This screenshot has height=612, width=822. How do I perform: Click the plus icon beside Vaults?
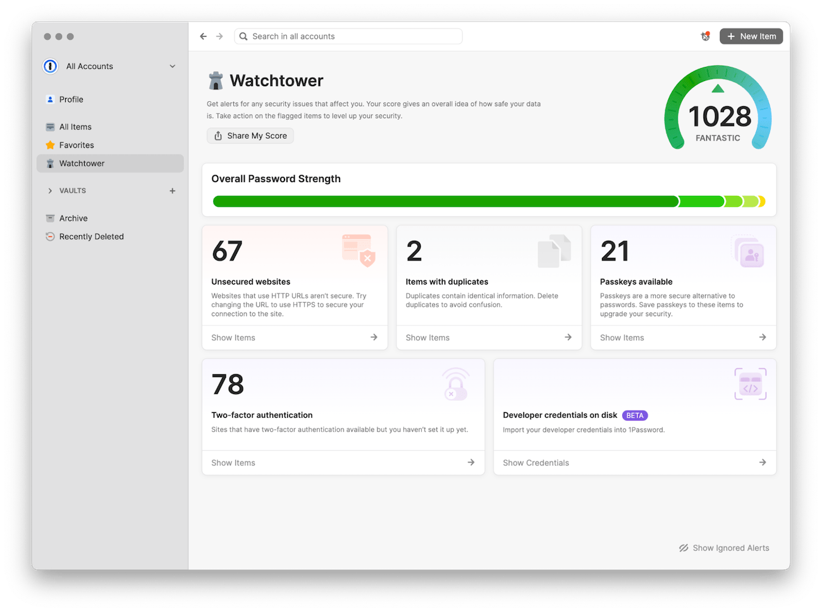click(172, 190)
